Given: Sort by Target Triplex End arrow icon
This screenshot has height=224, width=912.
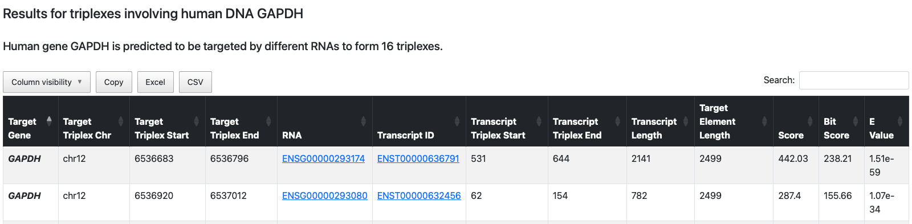Looking at the screenshot, I should [x=268, y=121].
